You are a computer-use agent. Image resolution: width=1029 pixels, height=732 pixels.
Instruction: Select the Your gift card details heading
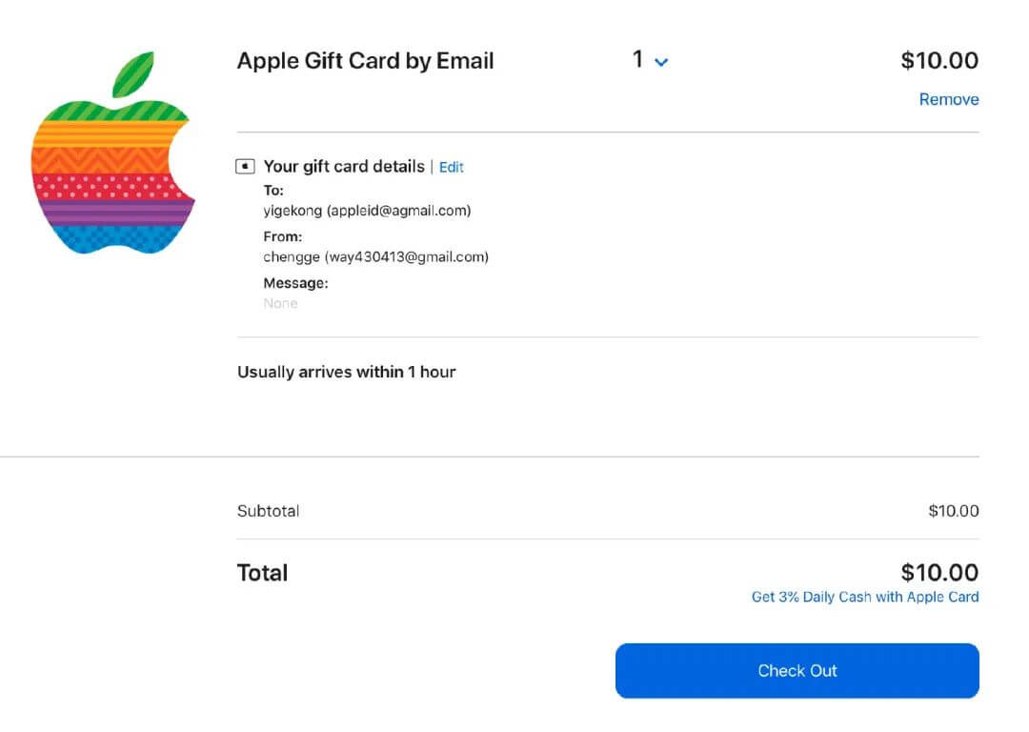tap(344, 167)
